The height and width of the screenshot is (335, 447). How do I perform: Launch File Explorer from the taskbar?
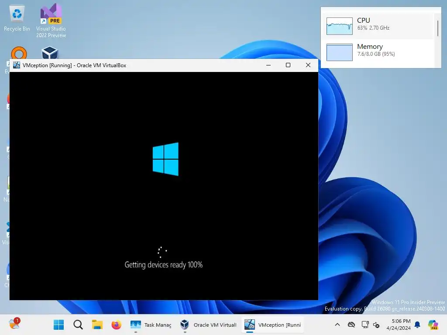pyautogui.click(x=97, y=325)
